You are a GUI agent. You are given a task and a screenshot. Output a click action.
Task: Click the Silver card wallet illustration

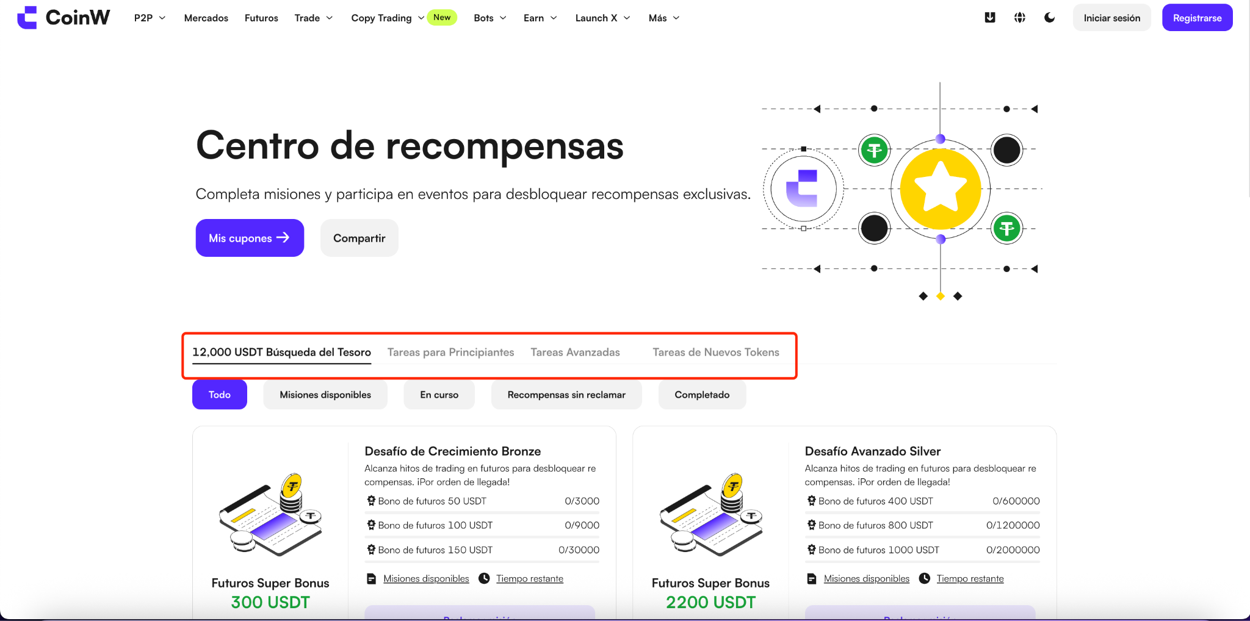point(711,514)
